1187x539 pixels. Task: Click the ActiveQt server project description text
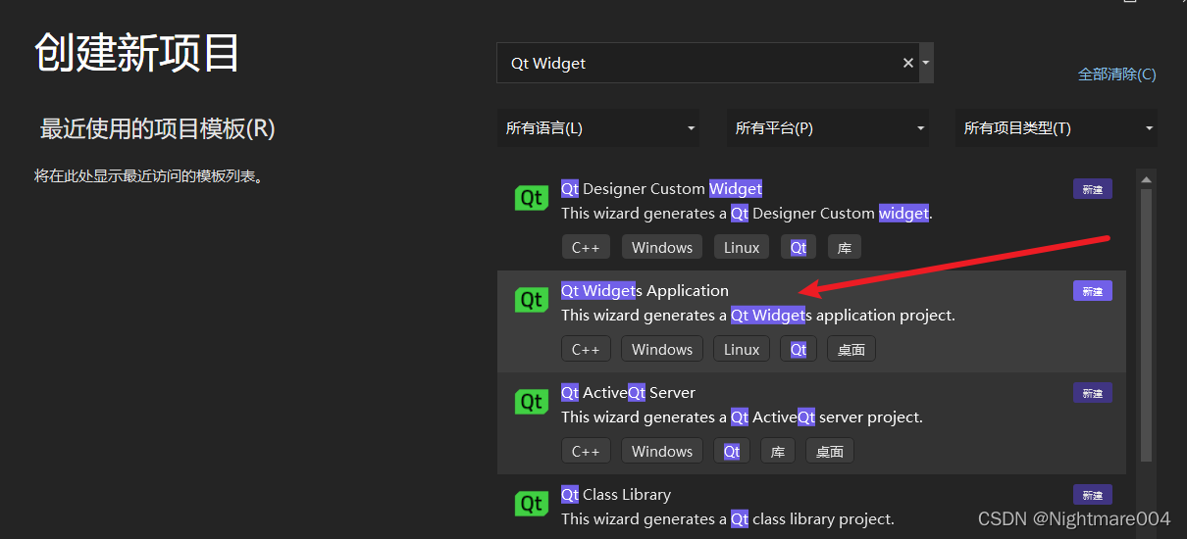(x=742, y=417)
